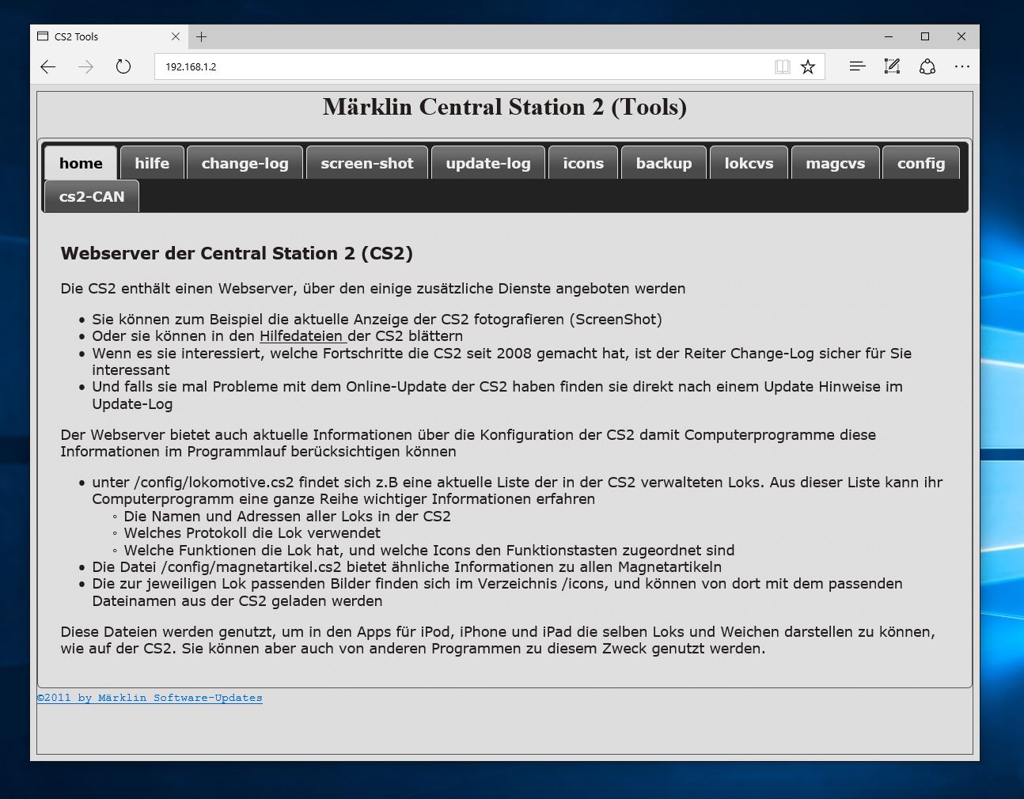Open the change-log tab
This screenshot has height=799, width=1024.
245,163
